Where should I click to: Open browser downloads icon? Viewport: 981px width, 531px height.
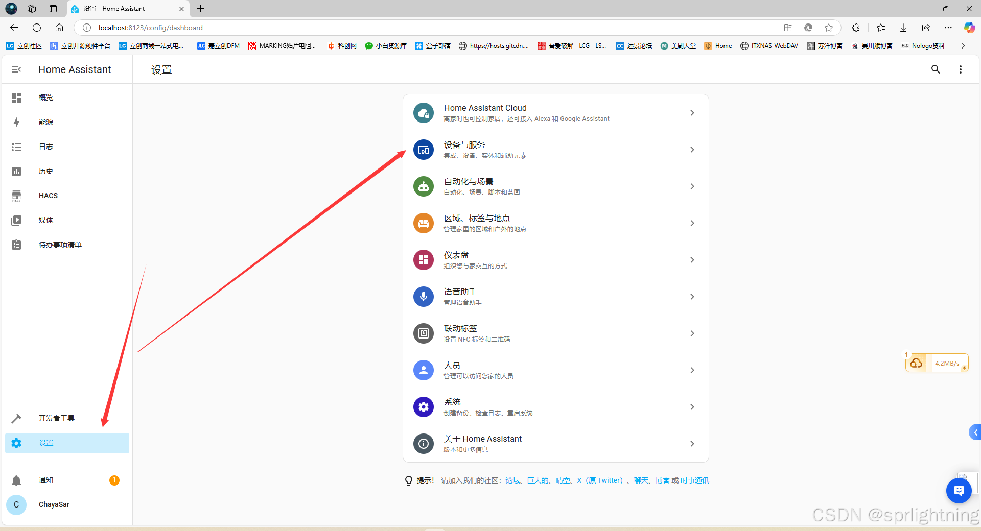(903, 28)
